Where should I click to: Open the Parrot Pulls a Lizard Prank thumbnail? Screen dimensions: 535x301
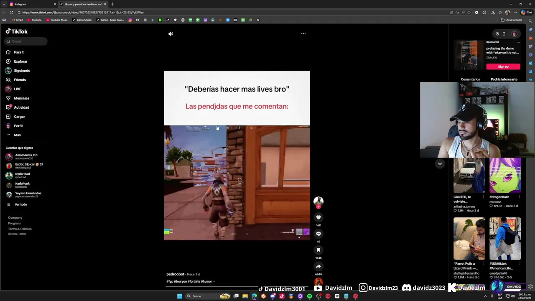pos(469,239)
